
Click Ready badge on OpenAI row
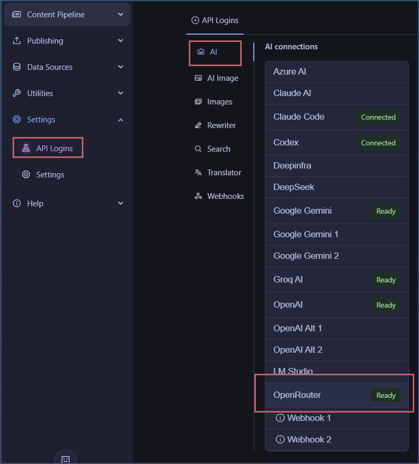(x=386, y=305)
